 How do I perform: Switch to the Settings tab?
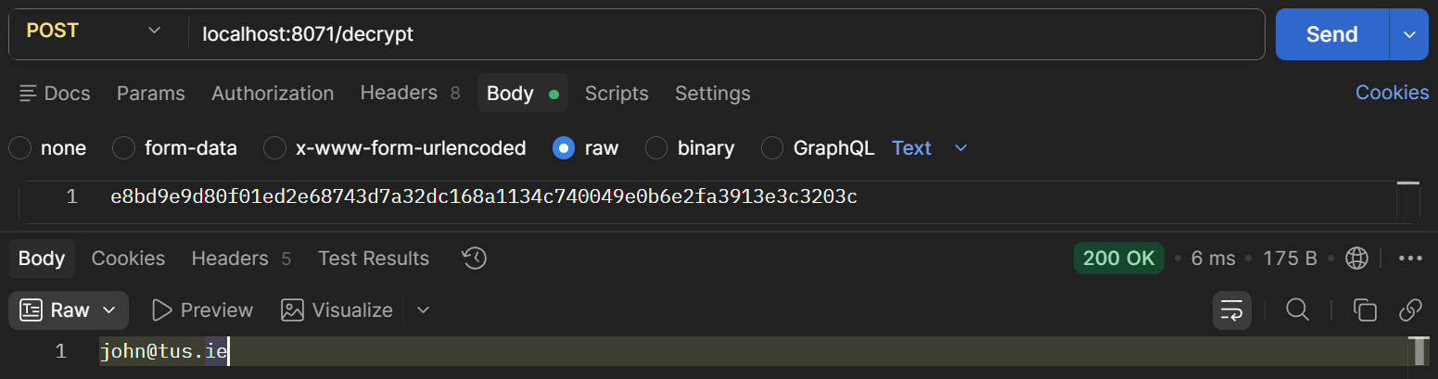(x=713, y=94)
